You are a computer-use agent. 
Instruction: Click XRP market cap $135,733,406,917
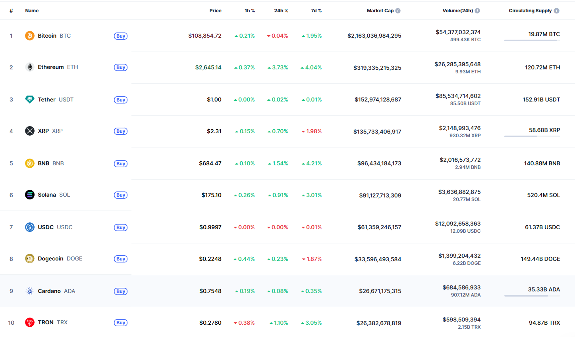377,132
